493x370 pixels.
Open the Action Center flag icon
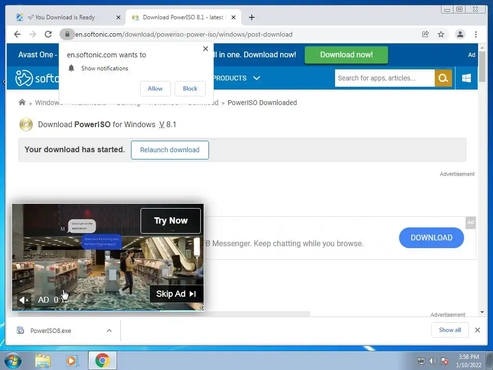444,361
